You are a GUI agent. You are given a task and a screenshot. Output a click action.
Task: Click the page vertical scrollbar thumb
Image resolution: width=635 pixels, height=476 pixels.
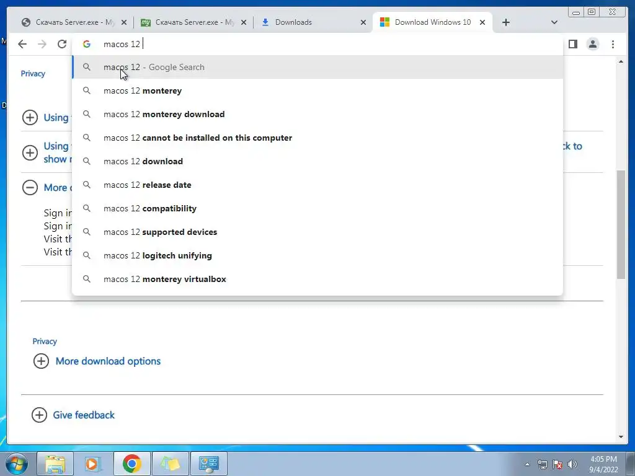click(621, 224)
